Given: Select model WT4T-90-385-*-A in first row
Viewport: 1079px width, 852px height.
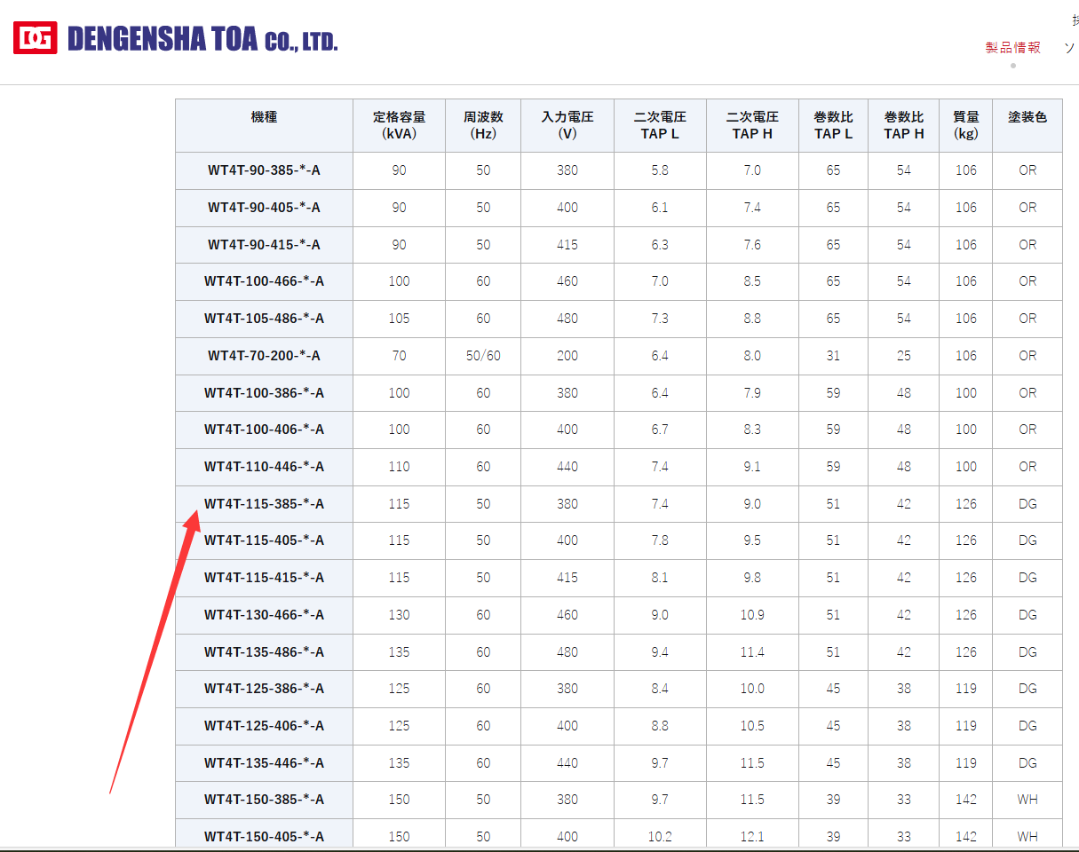Looking at the screenshot, I should coord(264,170).
